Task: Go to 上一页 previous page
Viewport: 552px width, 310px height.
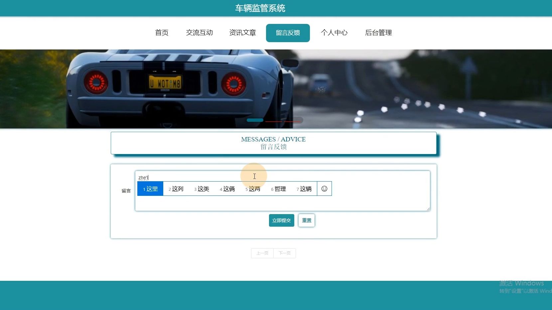Action: pos(262,253)
